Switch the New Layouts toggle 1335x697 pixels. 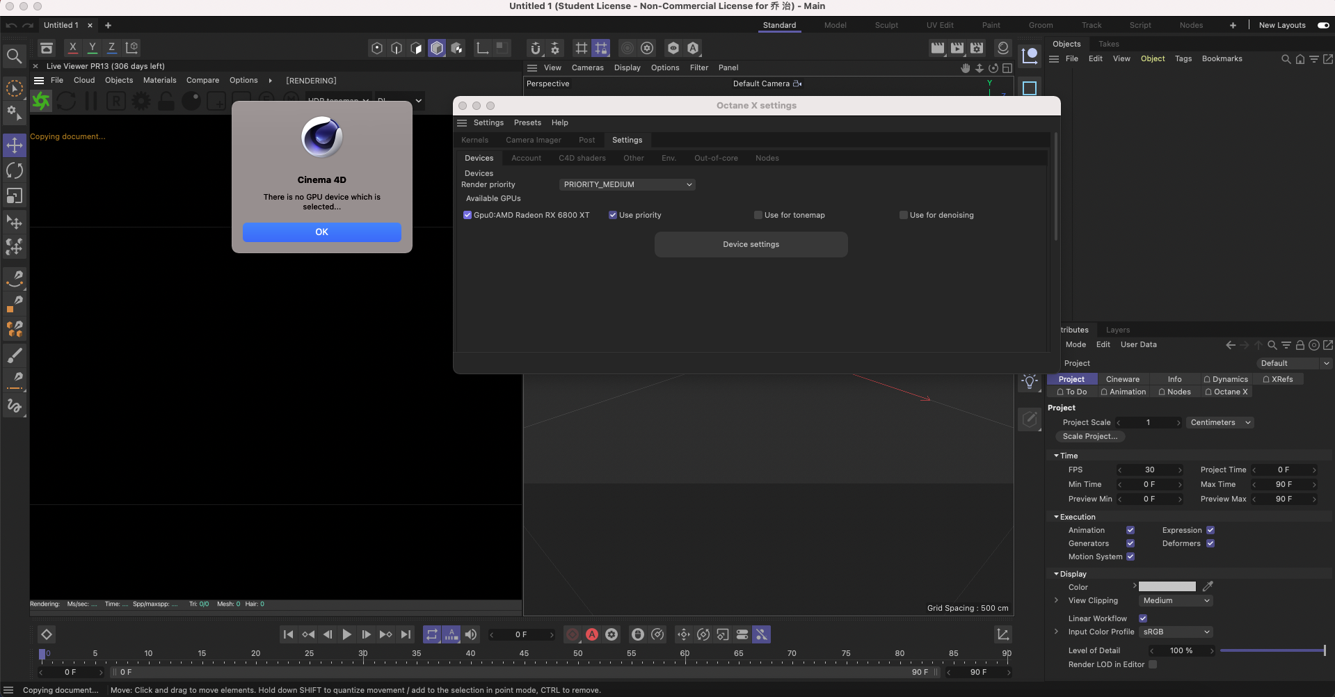(x=1323, y=25)
